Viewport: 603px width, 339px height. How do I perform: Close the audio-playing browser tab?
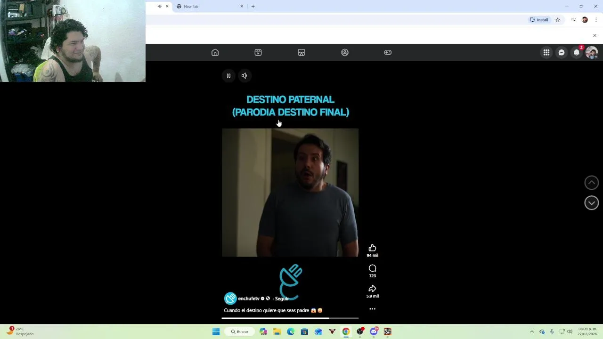click(x=167, y=7)
